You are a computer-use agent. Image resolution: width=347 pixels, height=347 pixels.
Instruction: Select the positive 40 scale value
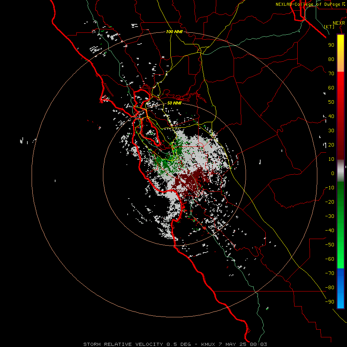tap(331, 116)
